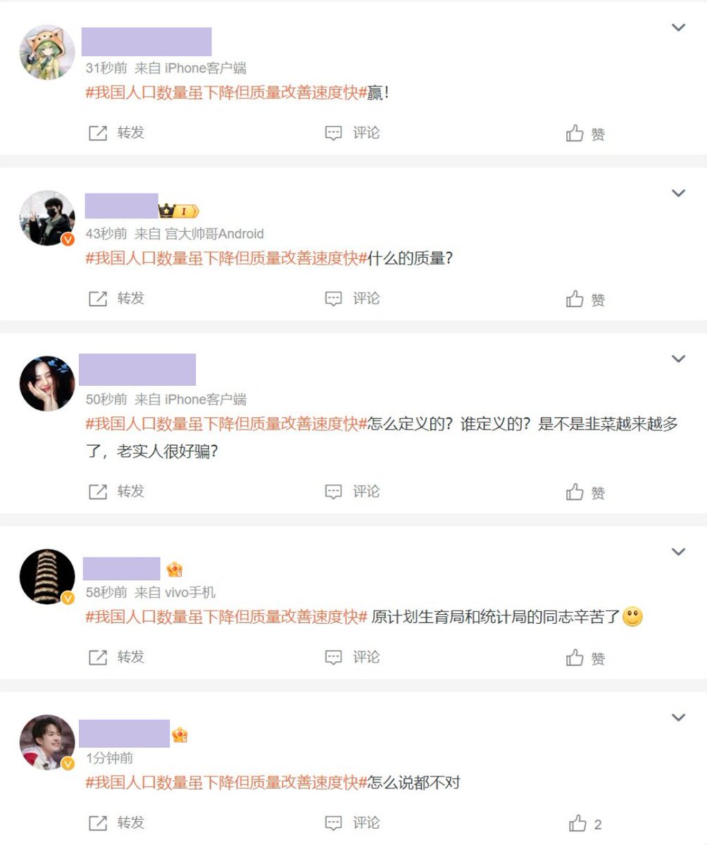Click the vivo手机 source label
Image resolution: width=707 pixels, height=845 pixels.
click(190, 592)
